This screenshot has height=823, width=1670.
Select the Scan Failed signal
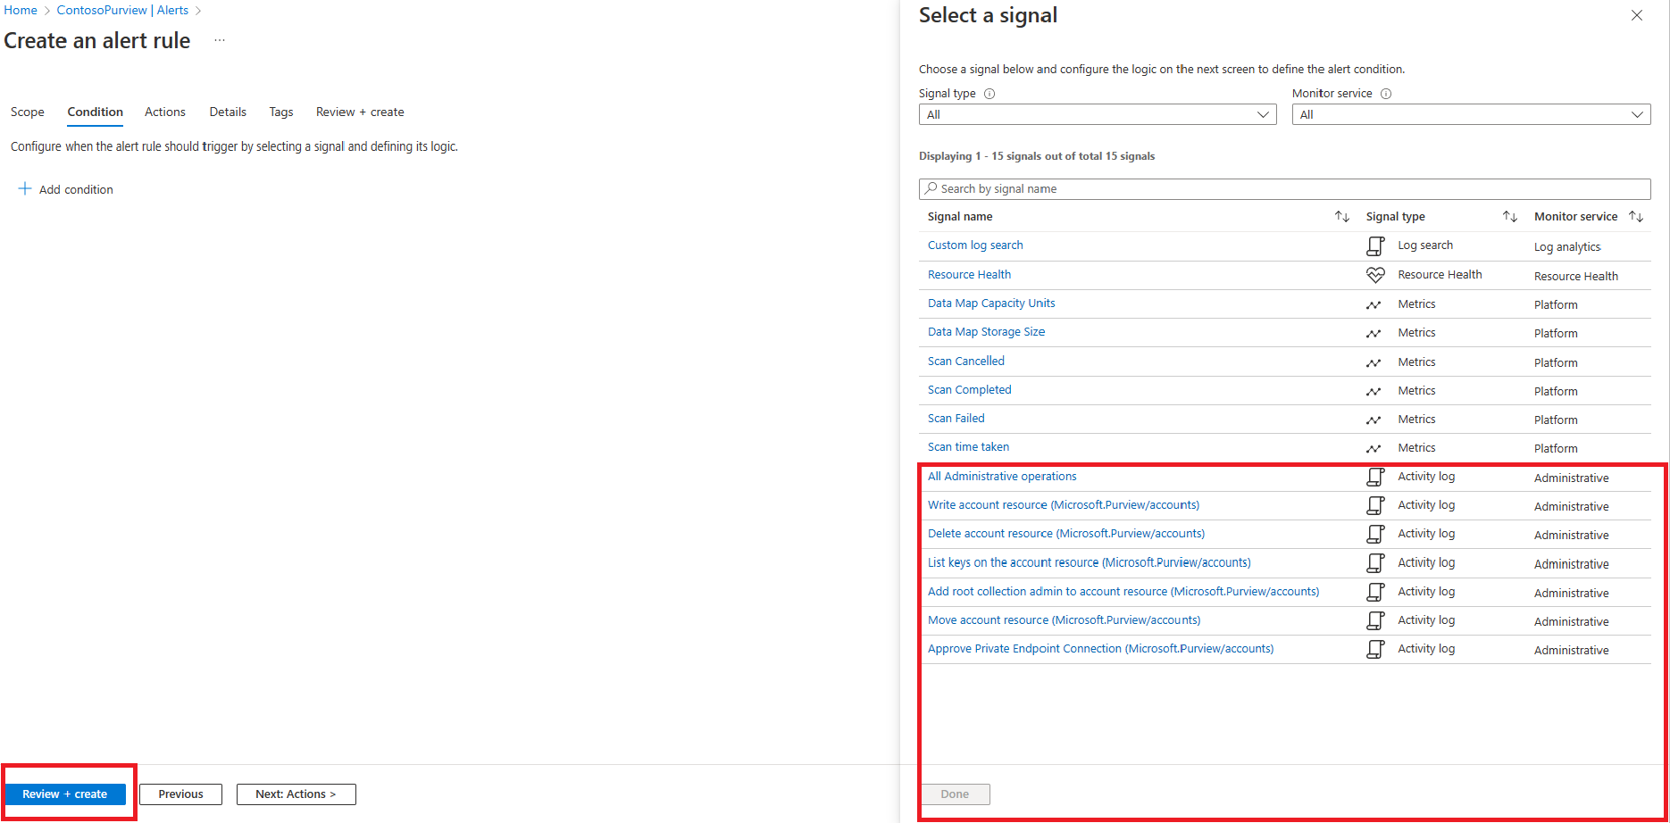click(956, 419)
